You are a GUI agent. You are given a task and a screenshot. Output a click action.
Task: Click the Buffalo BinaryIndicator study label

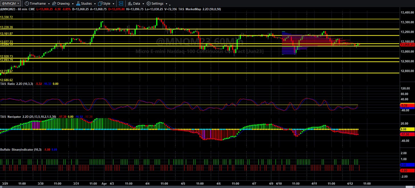point(17,150)
